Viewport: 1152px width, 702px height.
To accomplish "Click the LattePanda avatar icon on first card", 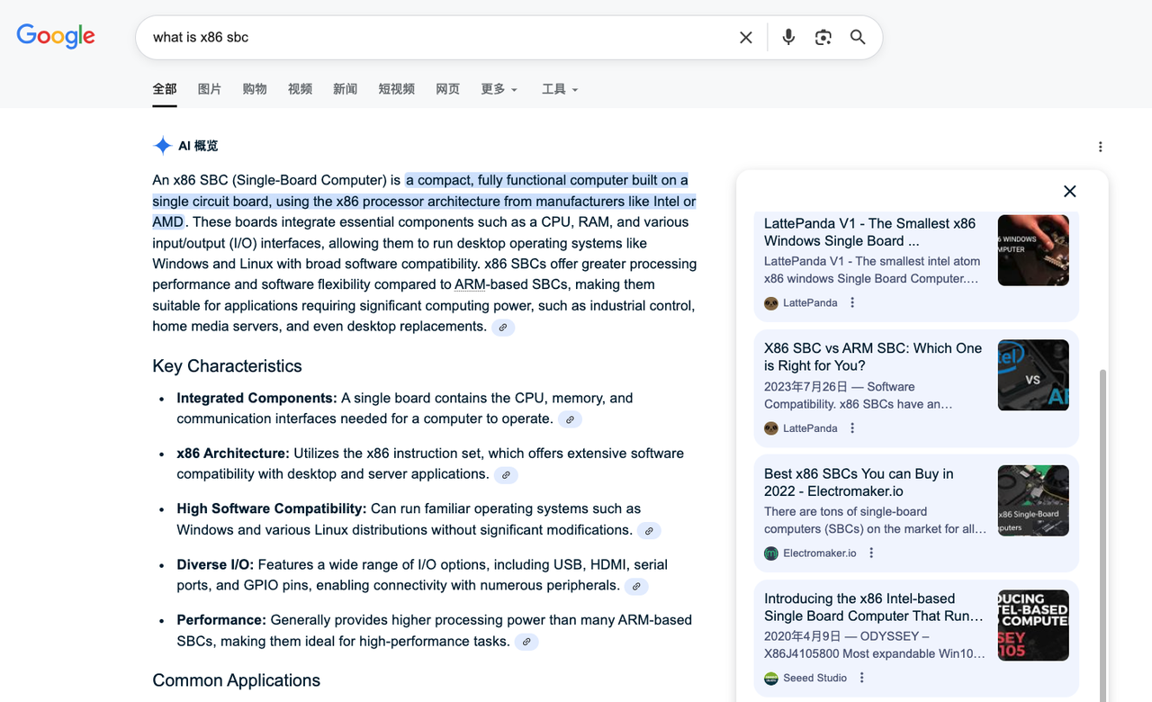I will point(771,303).
